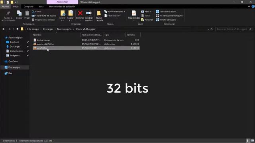255x143 pixels.
Task: Click Winrar v5.61.regged breadcrumb
Action: (85, 29)
